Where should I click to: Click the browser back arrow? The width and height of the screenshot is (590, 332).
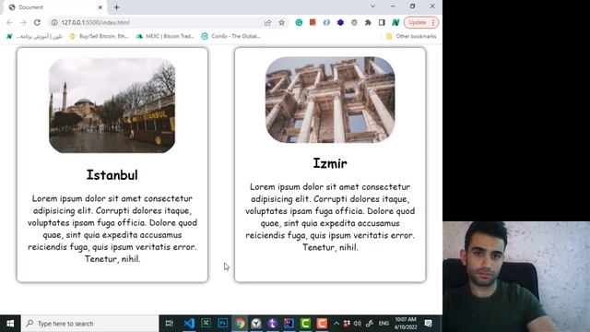pyautogui.click(x=9, y=22)
